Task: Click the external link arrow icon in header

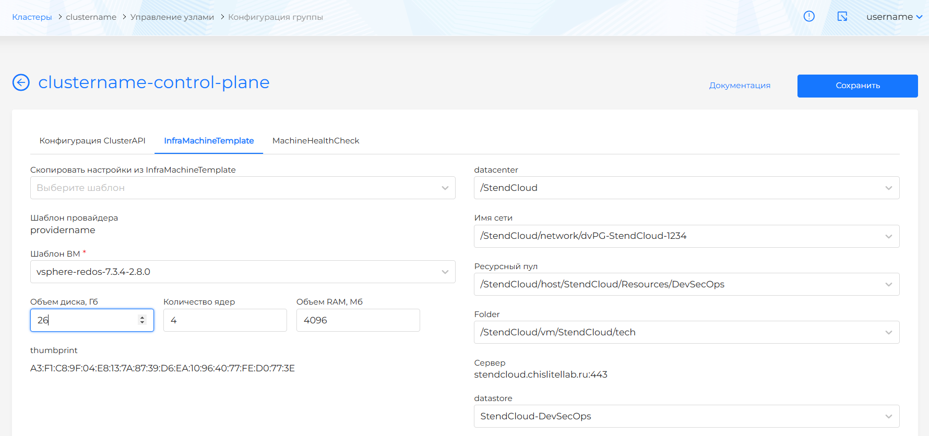Action: (842, 16)
